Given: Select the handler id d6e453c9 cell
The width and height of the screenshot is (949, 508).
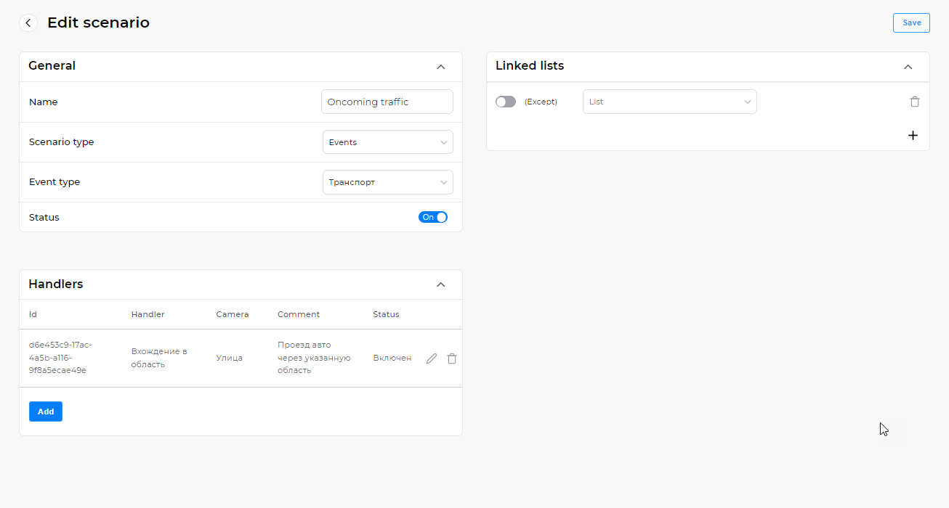Looking at the screenshot, I should coord(60,358).
